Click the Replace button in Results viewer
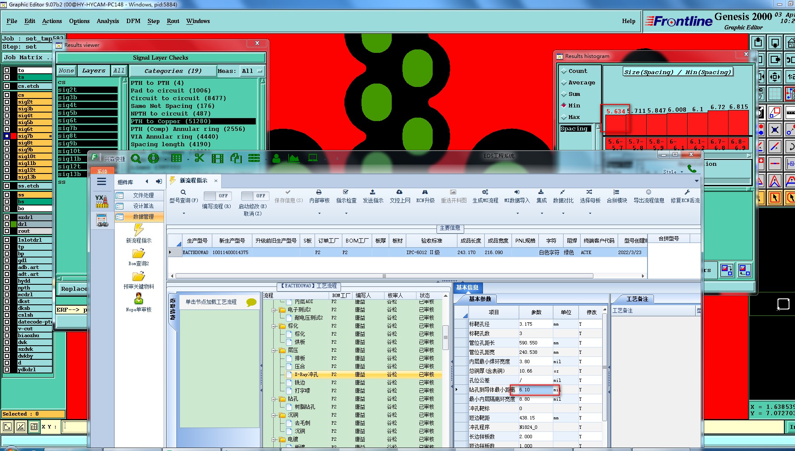795x451 pixels. click(x=72, y=289)
